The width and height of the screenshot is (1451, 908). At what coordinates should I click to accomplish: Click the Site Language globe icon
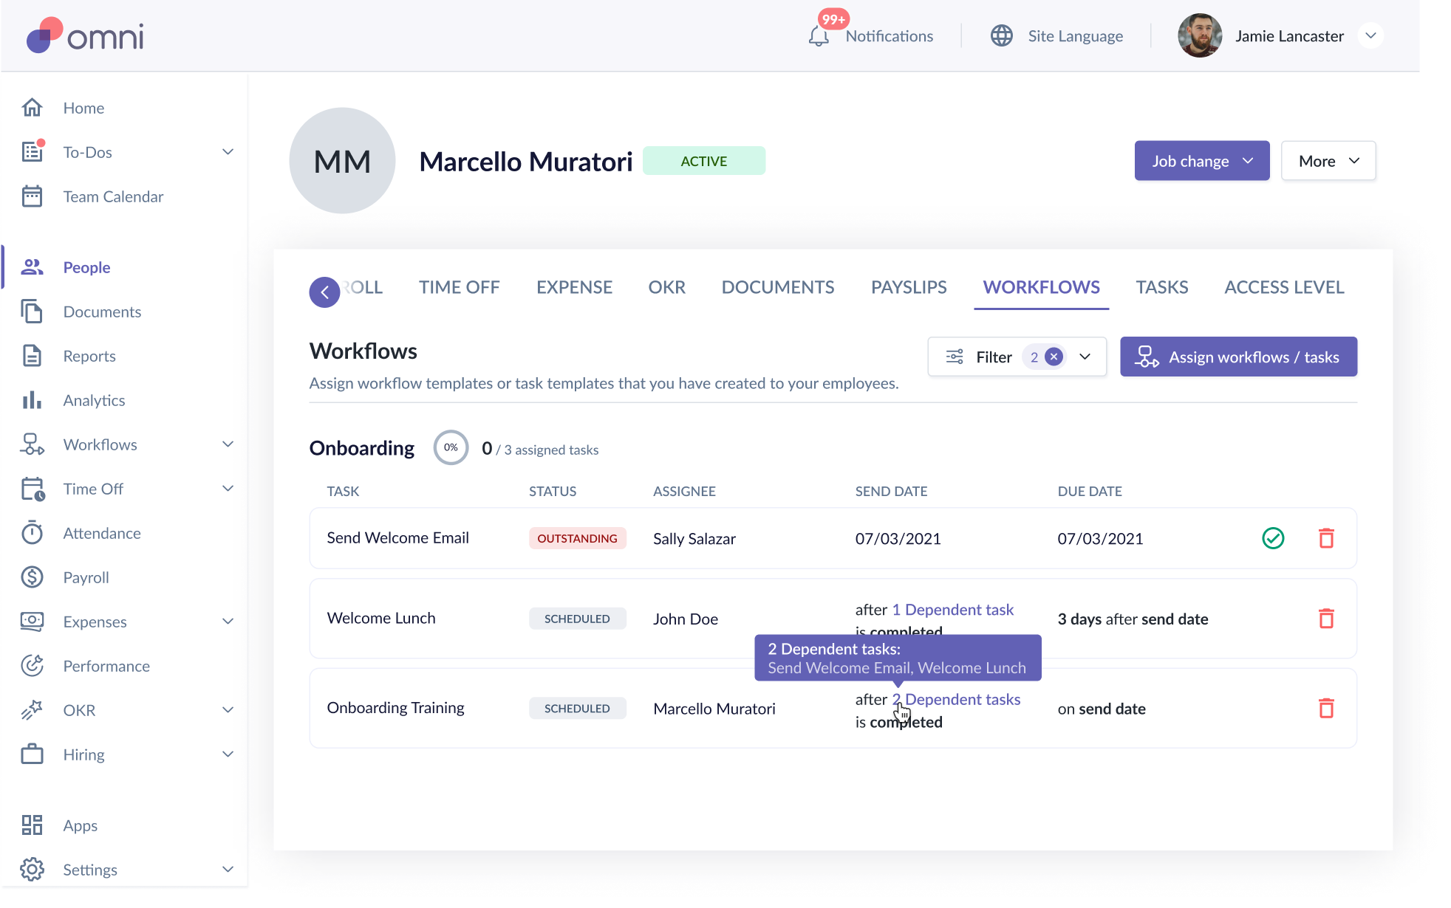1001,35
